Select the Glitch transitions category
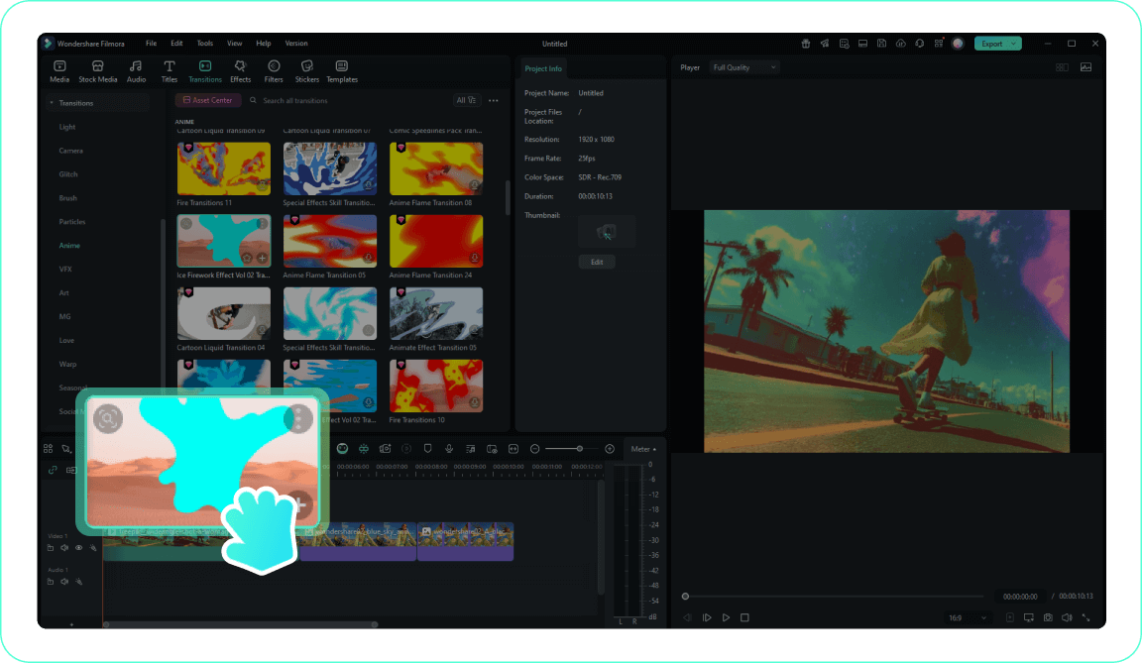This screenshot has width=1142, height=663. click(x=68, y=174)
